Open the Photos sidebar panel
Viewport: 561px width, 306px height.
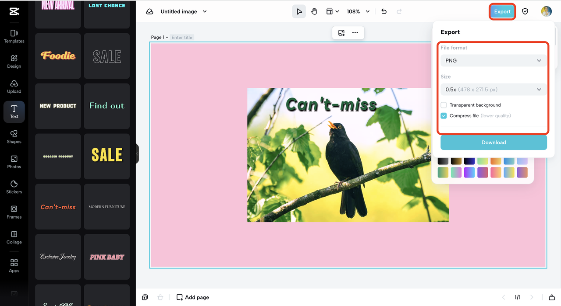coord(14,162)
